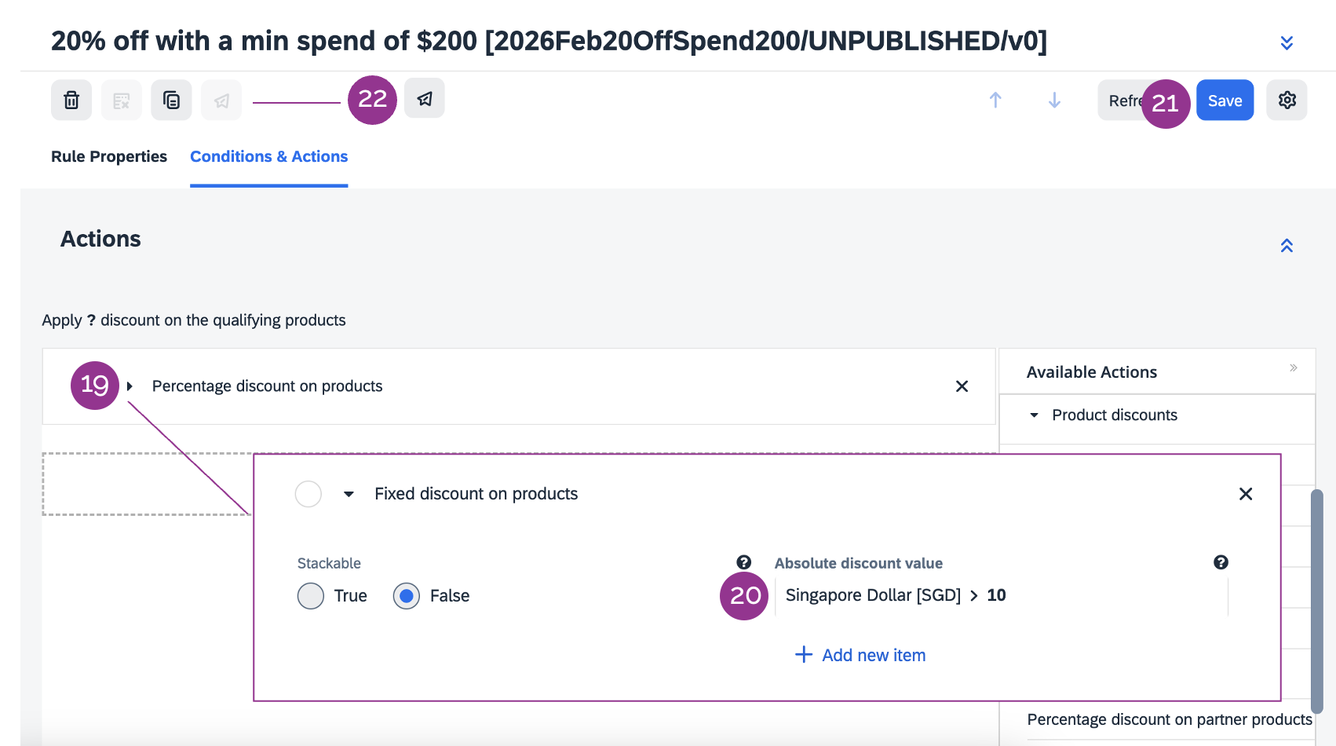This screenshot has height=746, width=1336.
Task: Set Stackable to True
Action: click(x=311, y=596)
